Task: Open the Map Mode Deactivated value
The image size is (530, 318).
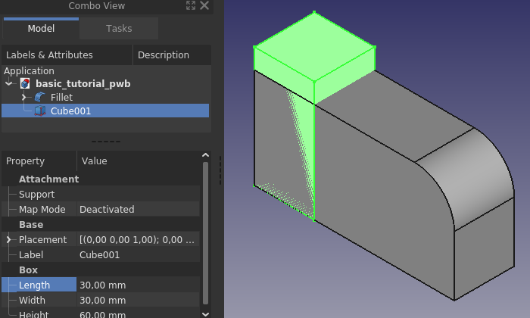Action: [x=138, y=209]
